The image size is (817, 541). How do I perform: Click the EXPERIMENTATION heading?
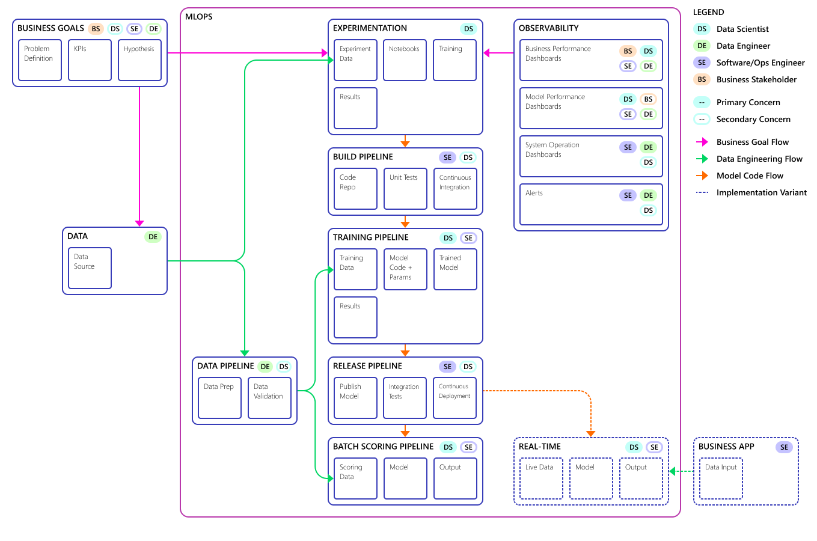[370, 28]
